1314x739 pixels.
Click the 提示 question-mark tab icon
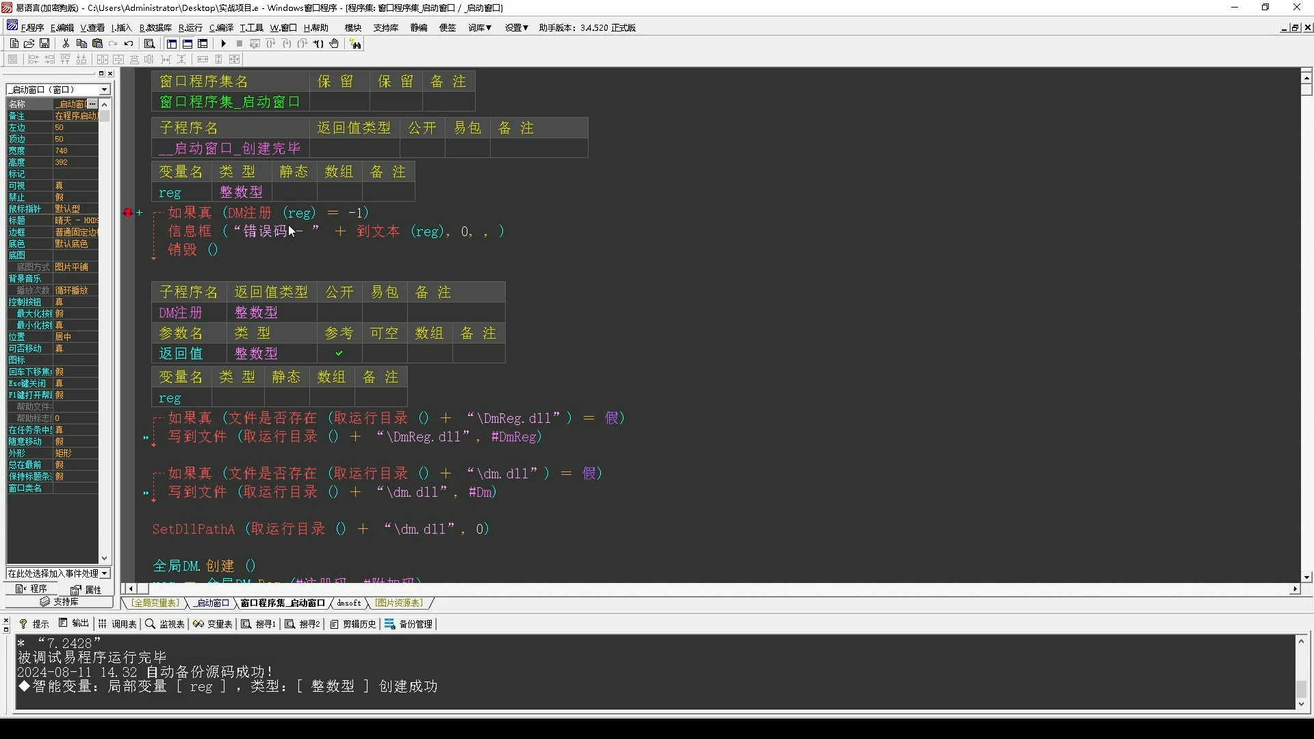pos(23,624)
